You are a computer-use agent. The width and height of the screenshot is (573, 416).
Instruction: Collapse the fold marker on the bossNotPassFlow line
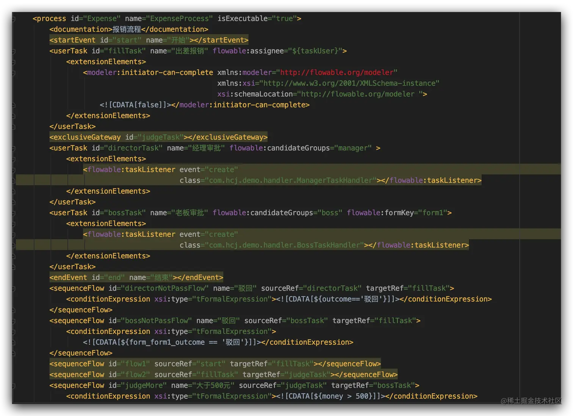click(x=14, y=321)
